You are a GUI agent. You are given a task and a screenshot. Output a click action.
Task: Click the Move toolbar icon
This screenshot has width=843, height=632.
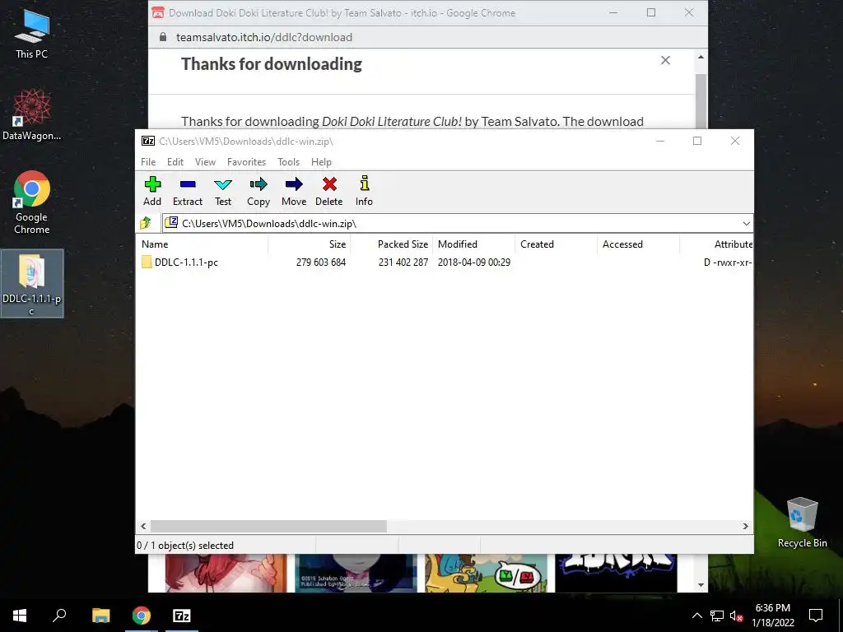(x=294, y=191)
